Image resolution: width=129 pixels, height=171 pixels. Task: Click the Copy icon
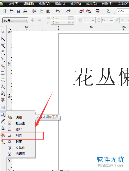coord(42,11)
